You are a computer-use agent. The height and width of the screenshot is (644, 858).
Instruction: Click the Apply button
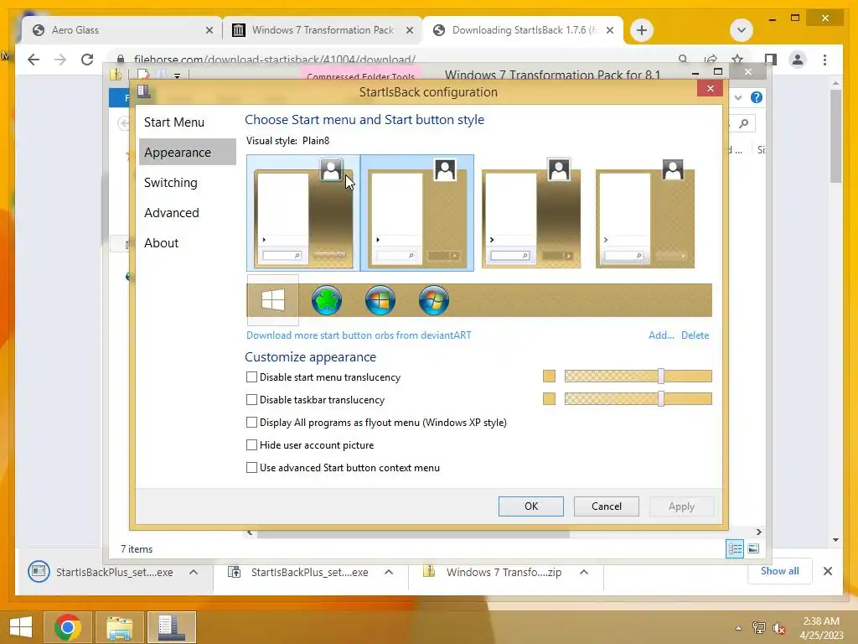[x=681, y=506]
